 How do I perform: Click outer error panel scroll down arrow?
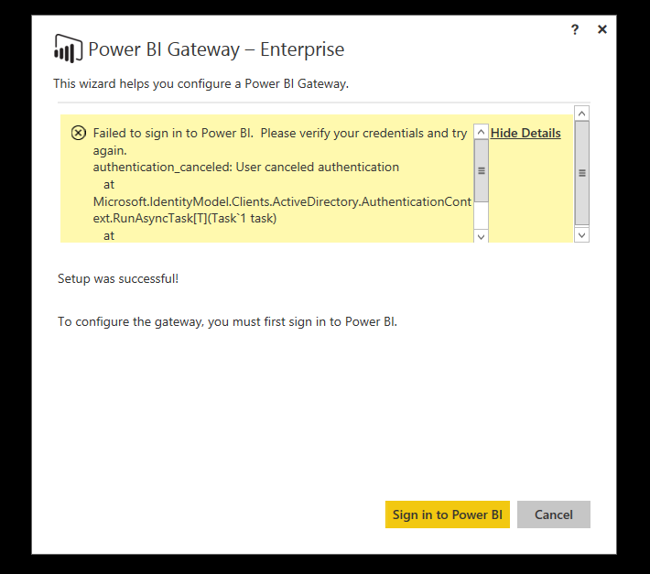(x=581, y=235)
